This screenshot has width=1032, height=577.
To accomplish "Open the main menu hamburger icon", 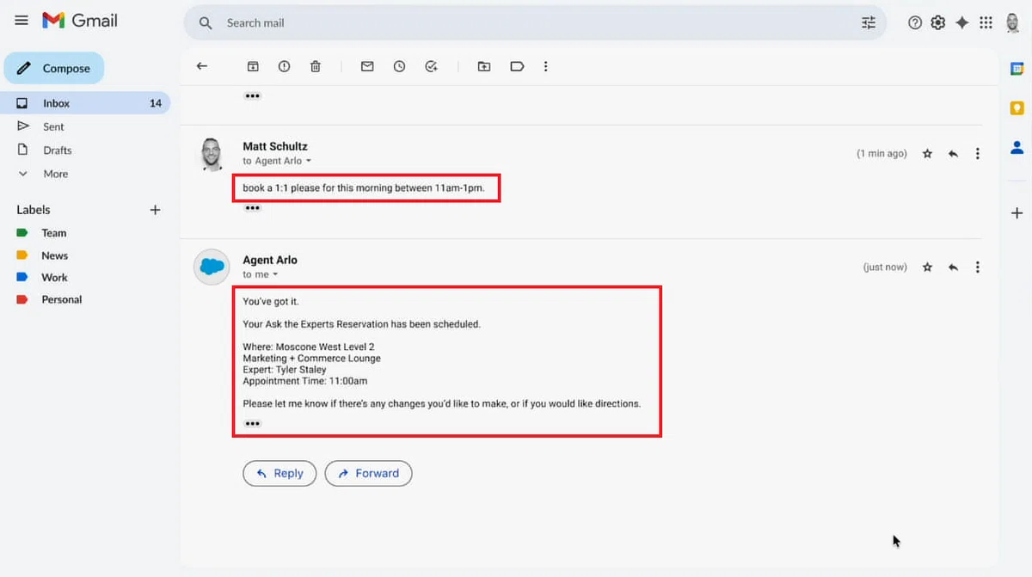I will pos(21,21).
